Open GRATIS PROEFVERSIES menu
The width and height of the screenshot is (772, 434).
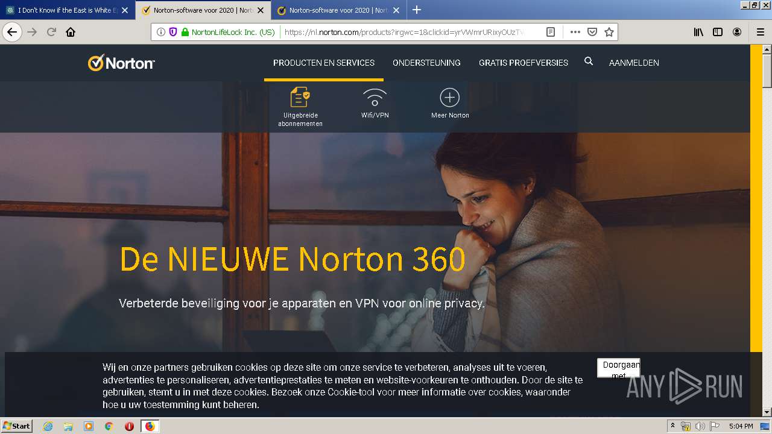[x=524, y=63]
